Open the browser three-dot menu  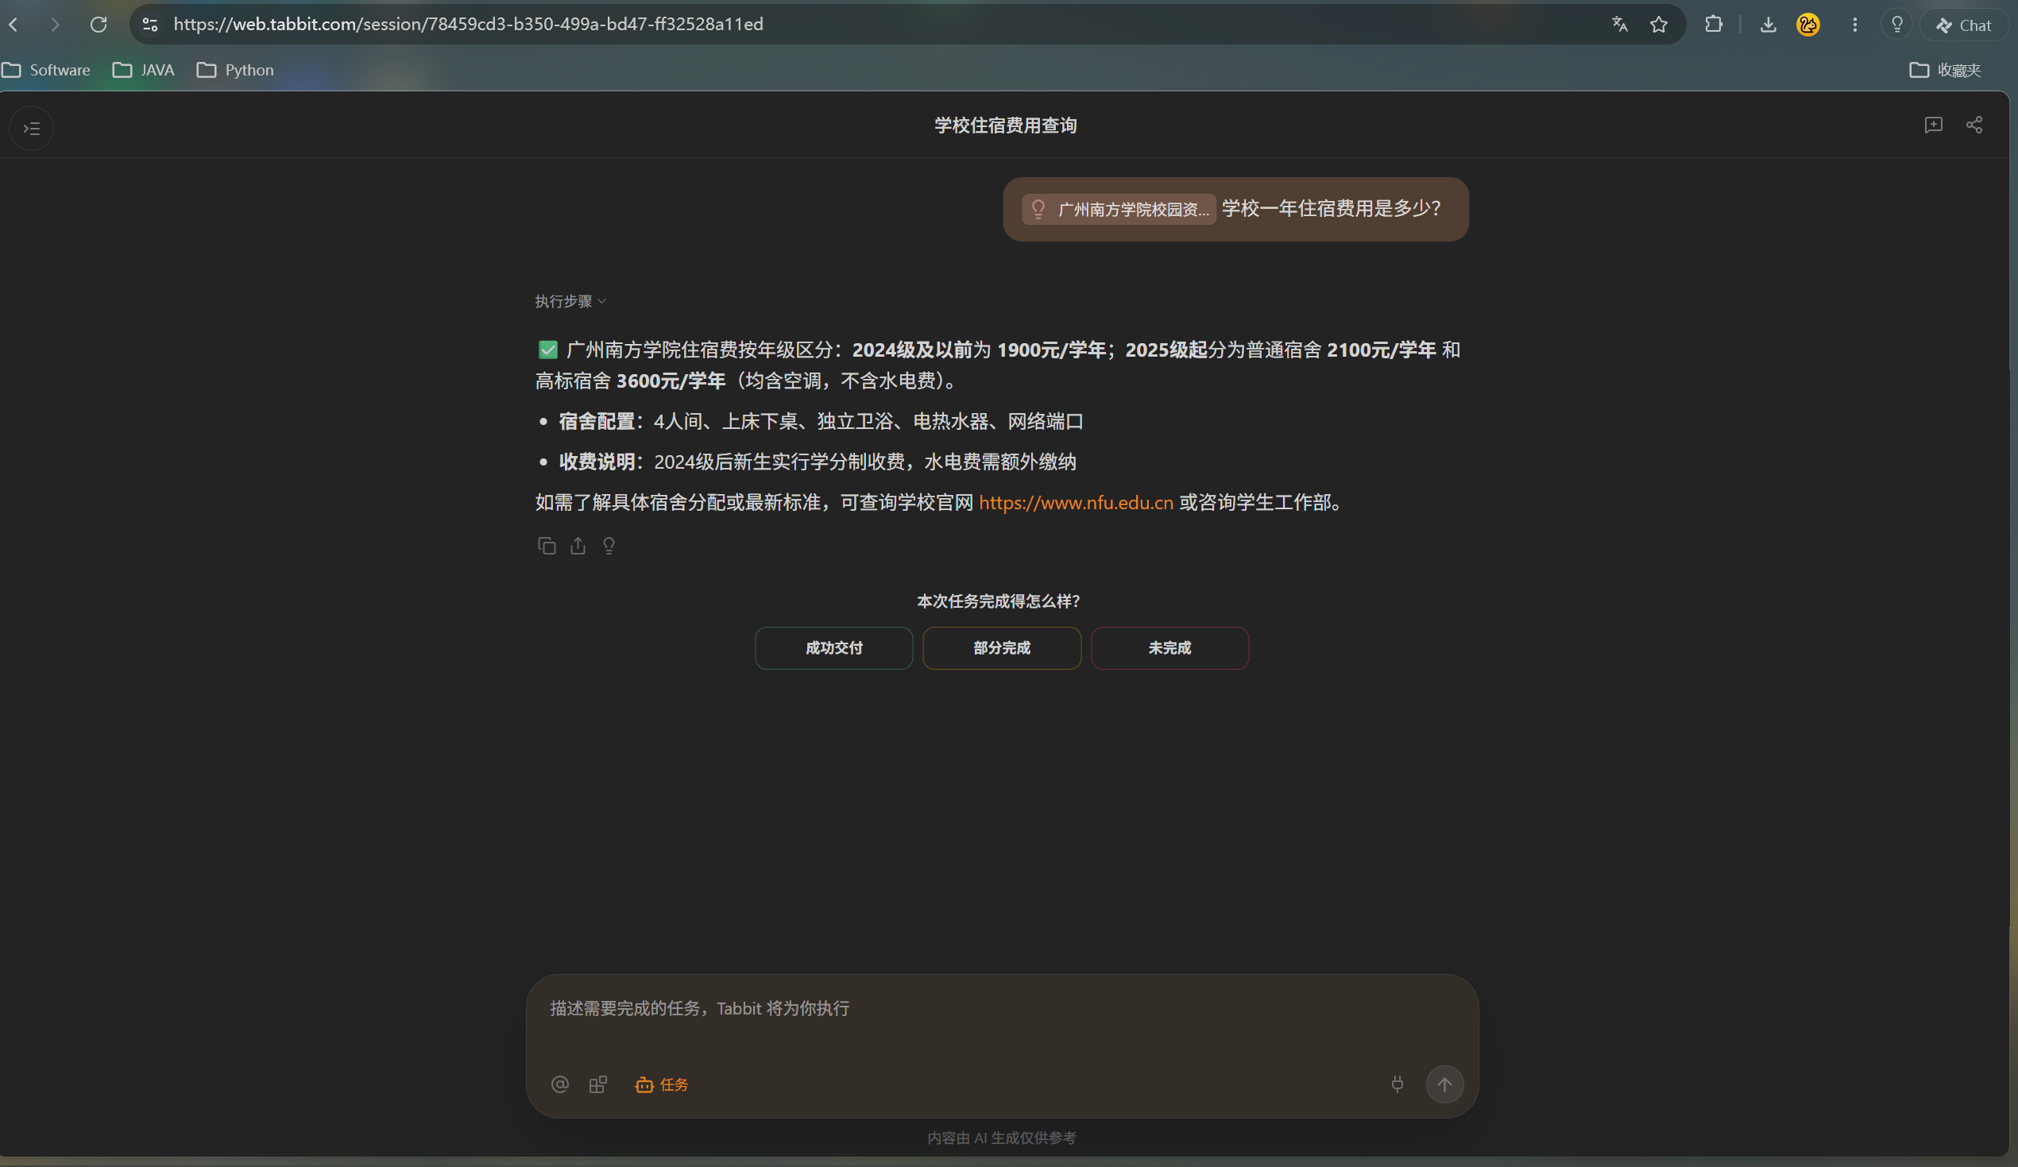(x=1854, y=25)
